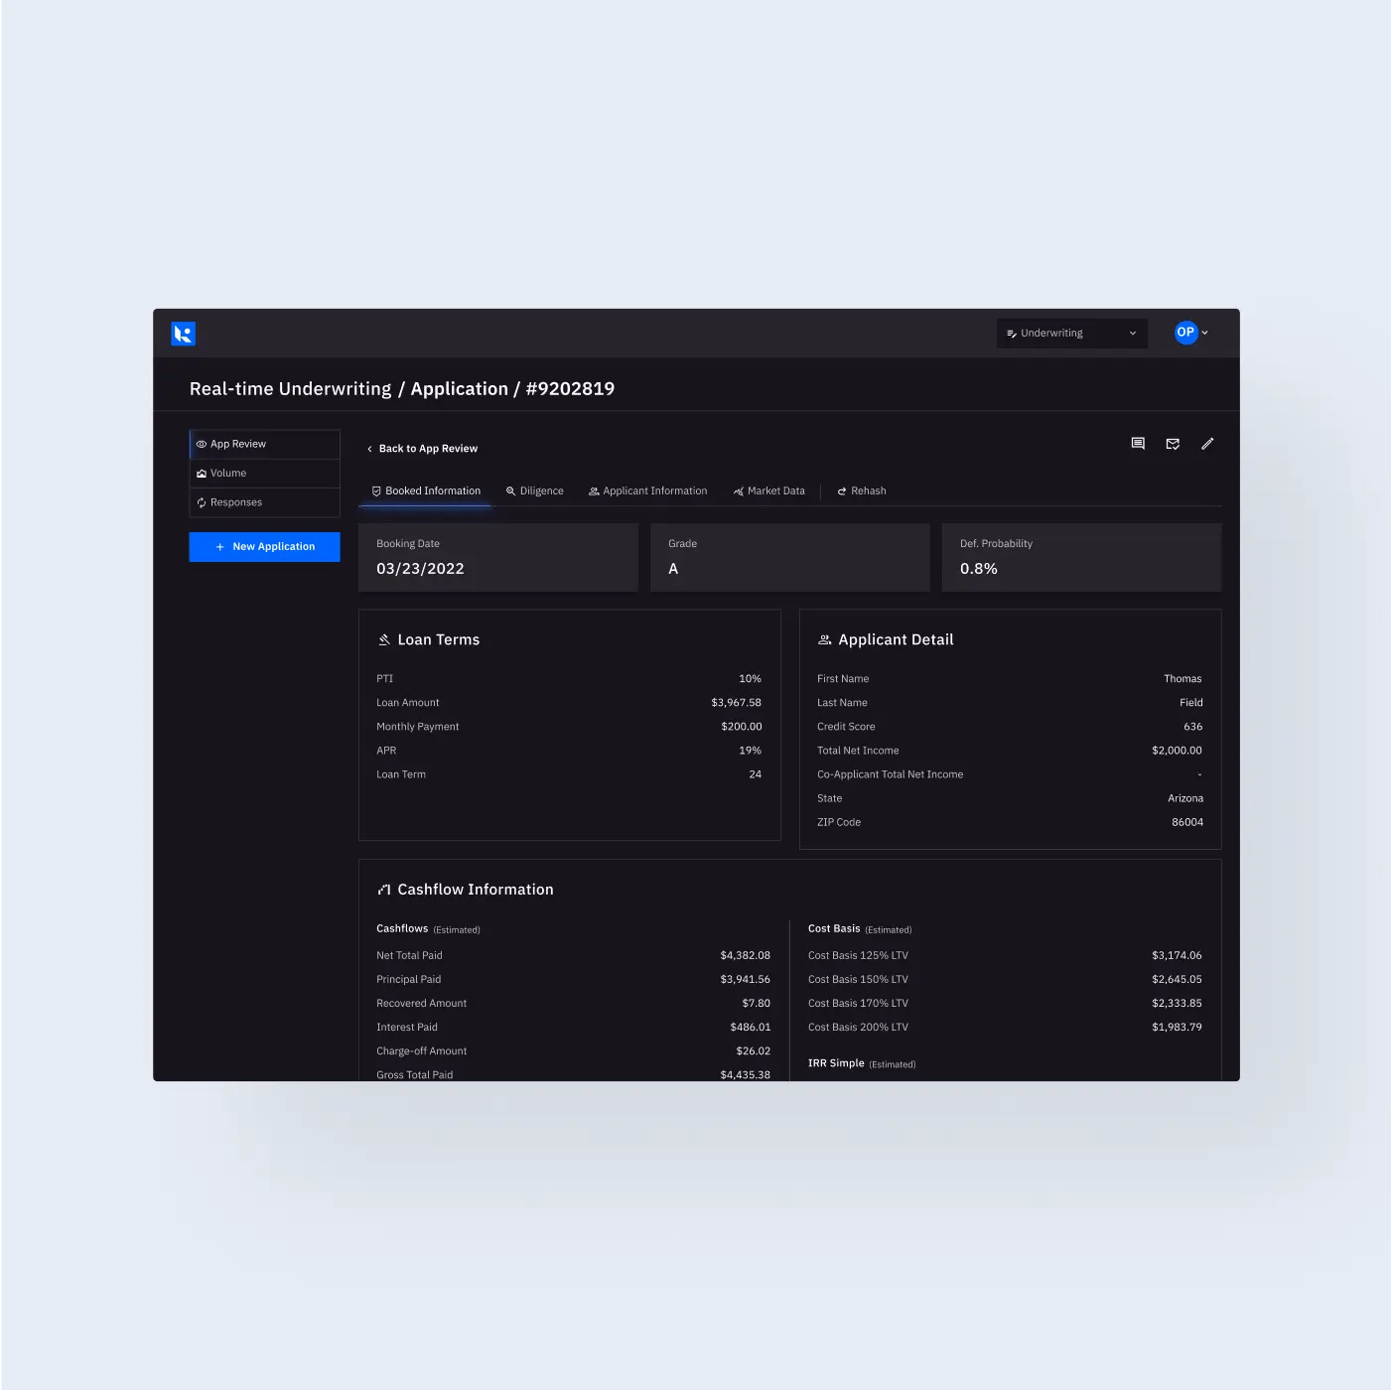
Task: Open the Applicant Information tab
Action: click(648, 491)
